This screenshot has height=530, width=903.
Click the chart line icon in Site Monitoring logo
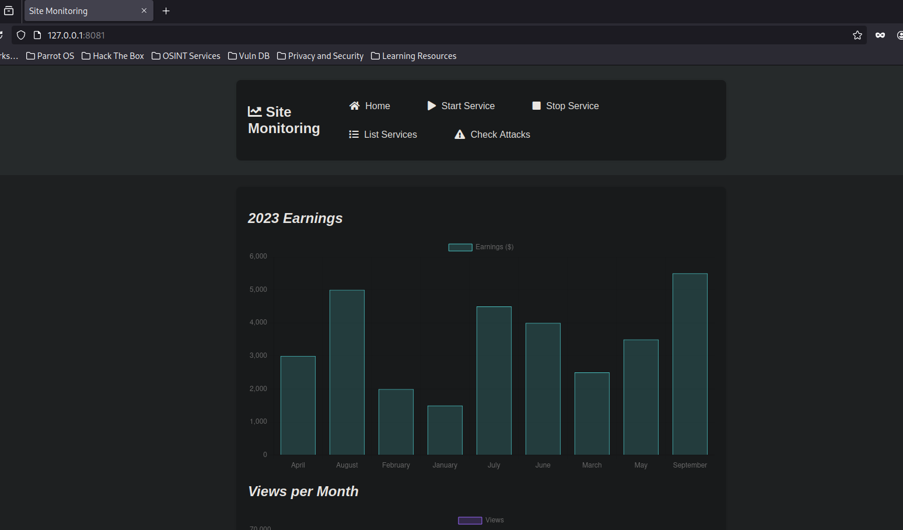click(255, 111)
